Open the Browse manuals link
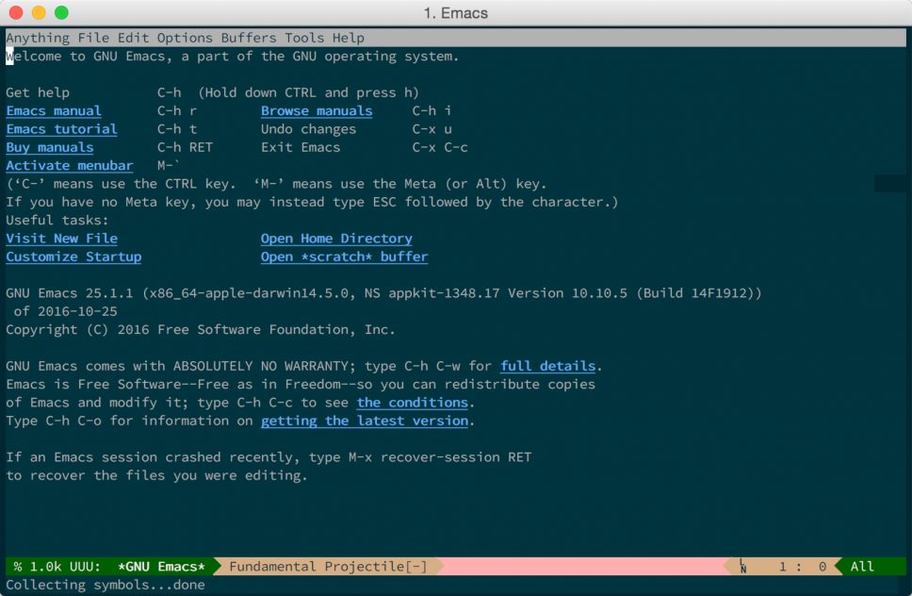The image size is (912, 596). point(317,110)
